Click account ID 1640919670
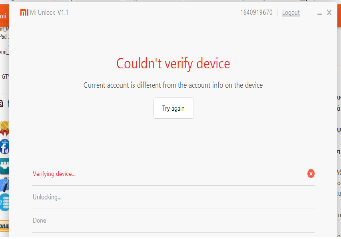 tap(256, 12)
